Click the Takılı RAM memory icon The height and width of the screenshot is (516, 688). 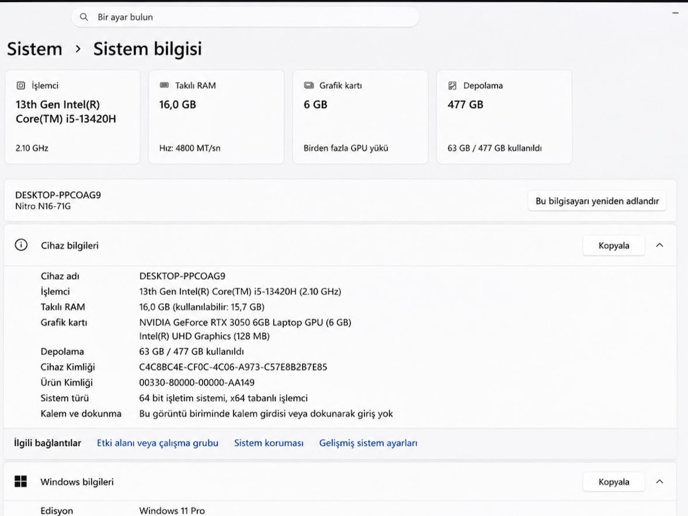(164, 85)
